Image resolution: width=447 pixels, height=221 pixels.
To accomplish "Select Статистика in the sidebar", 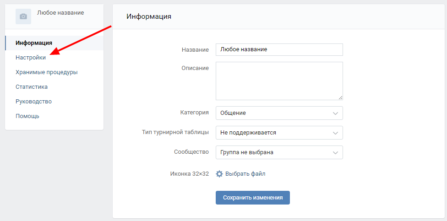I will (x=32, y=87).
